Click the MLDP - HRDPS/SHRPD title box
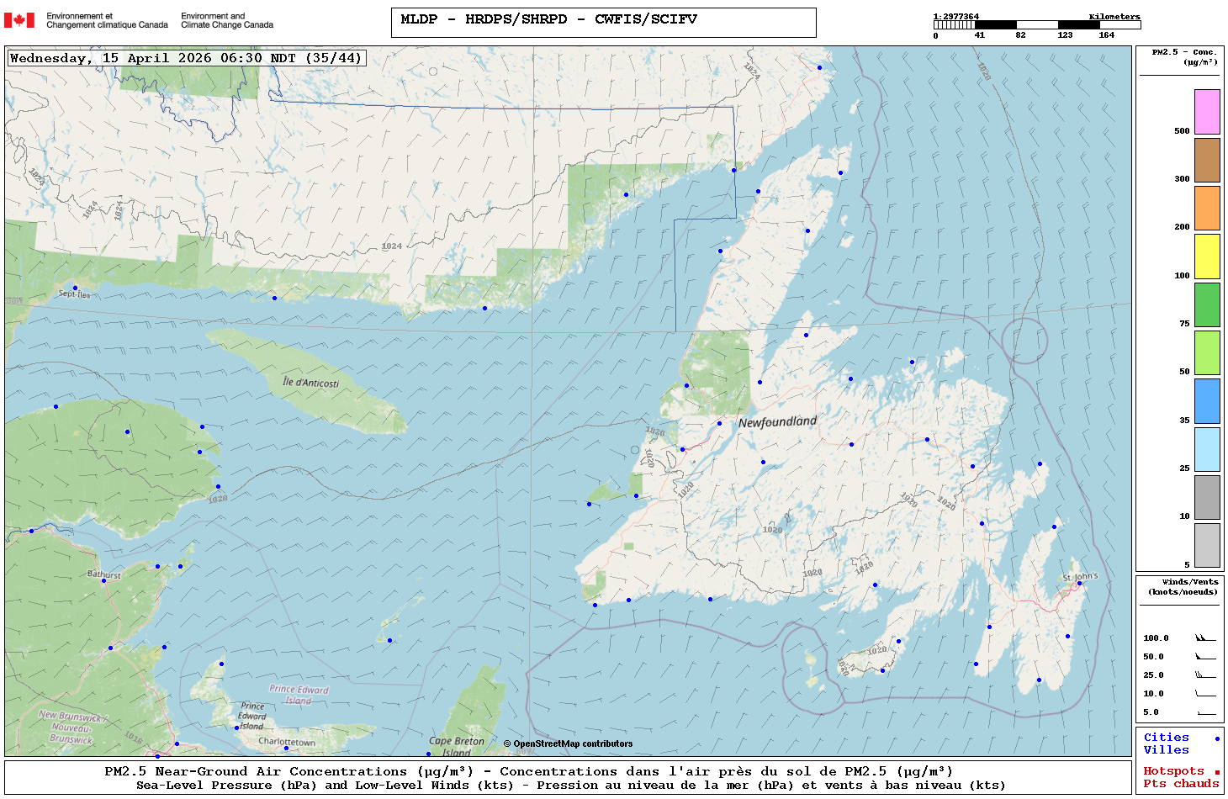1228x799 pixels. click(603, 22)
